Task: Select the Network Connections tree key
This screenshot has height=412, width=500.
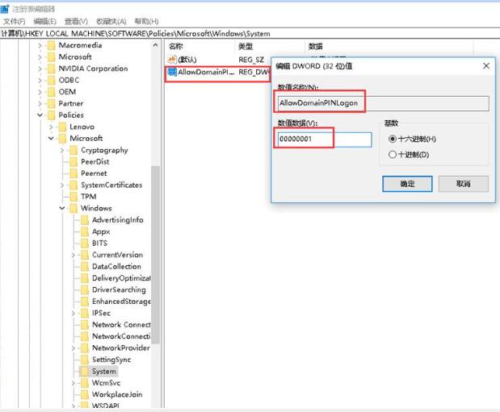Action: [121, 325]
